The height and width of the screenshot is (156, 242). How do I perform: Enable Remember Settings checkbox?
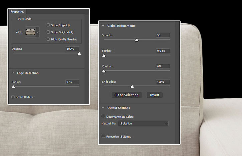[103, 136]
